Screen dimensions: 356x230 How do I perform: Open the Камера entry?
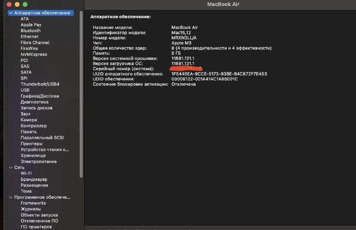pos(28,120)
